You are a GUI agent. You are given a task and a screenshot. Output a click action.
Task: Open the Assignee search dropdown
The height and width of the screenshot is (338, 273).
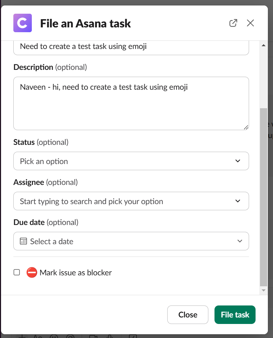pyautogui.click(x=131, y=201)
